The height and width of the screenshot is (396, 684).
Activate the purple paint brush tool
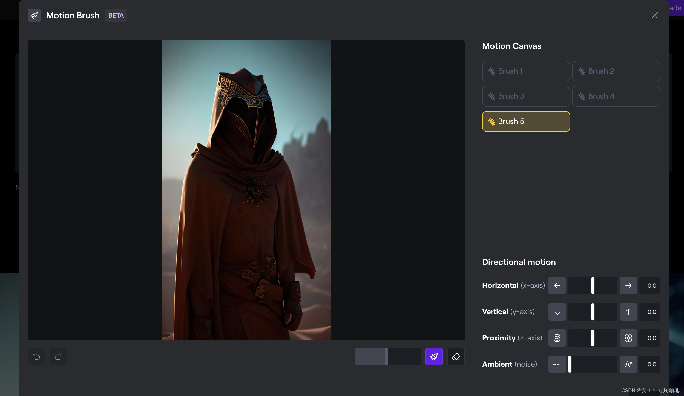(x=434, y=357)
